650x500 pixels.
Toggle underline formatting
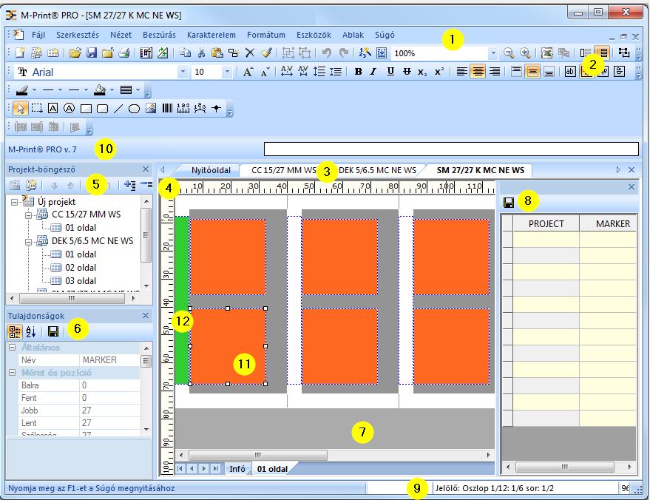[390, 72]
